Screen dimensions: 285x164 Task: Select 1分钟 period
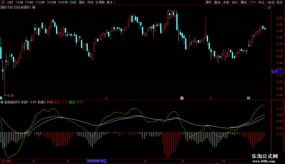point(19,2)
